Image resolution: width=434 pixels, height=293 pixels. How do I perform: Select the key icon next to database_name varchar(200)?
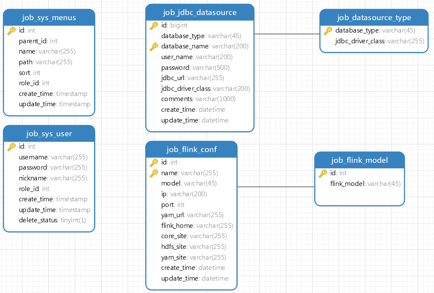(154, 47)
